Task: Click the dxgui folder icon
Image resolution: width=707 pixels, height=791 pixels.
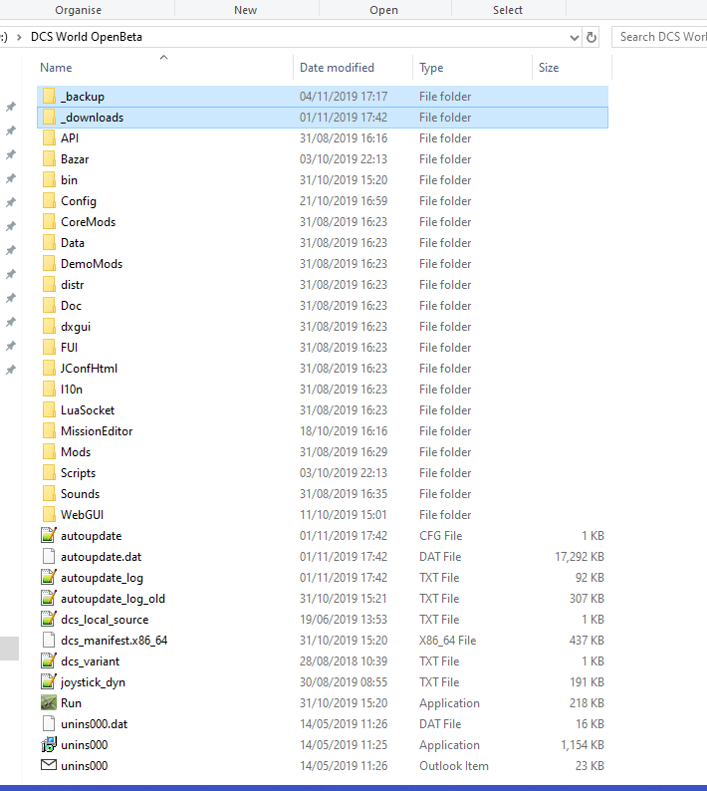Action: (x=49, y=327)
